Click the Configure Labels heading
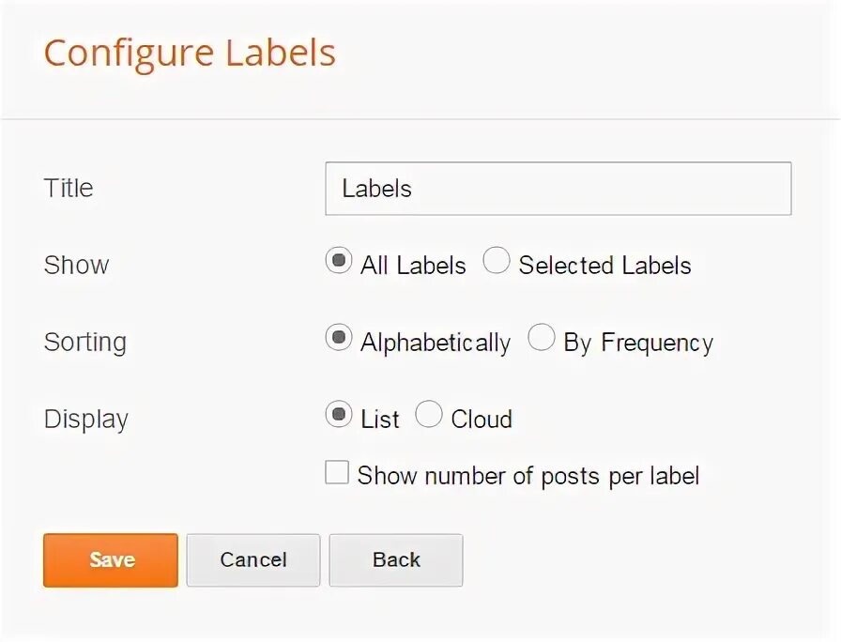 tap(190, 53)
